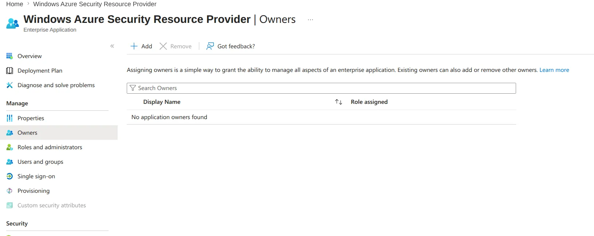This screenshot has height=236, width=594.
Task: Add a new owner
Action: [x=141, y=46]
